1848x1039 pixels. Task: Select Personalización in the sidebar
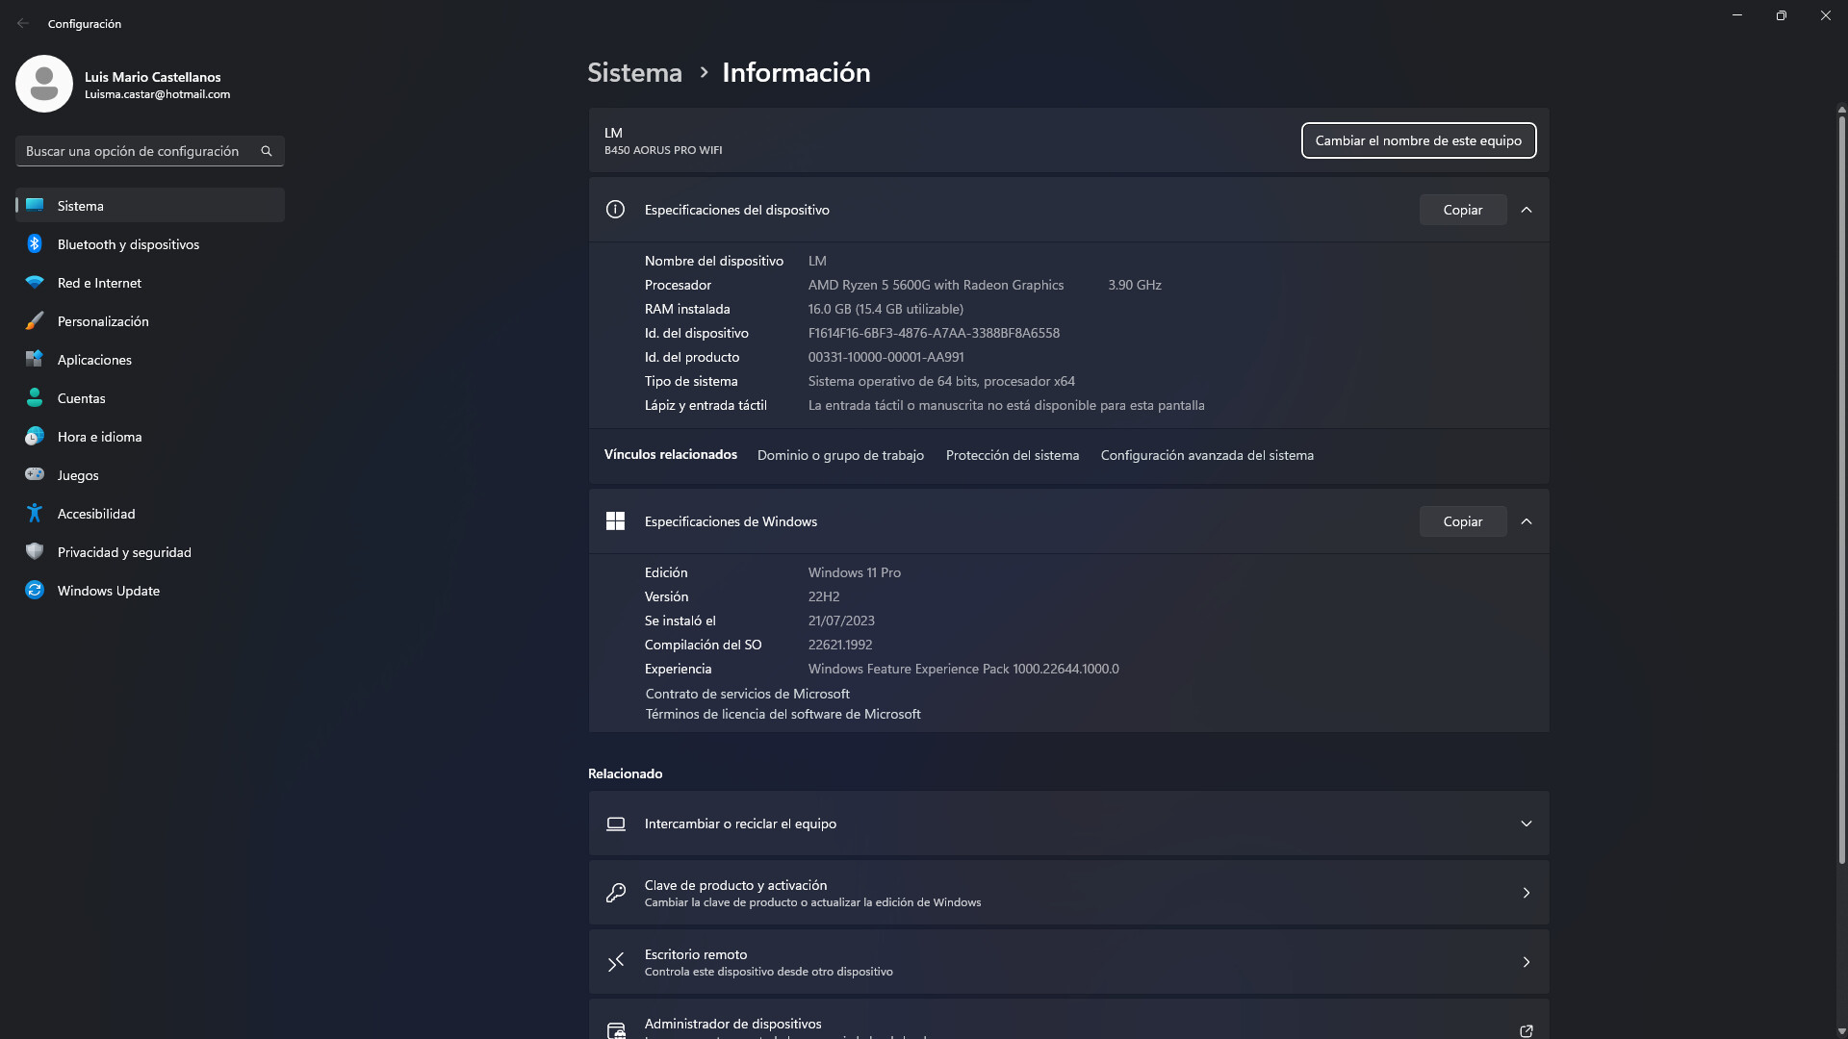150,321
